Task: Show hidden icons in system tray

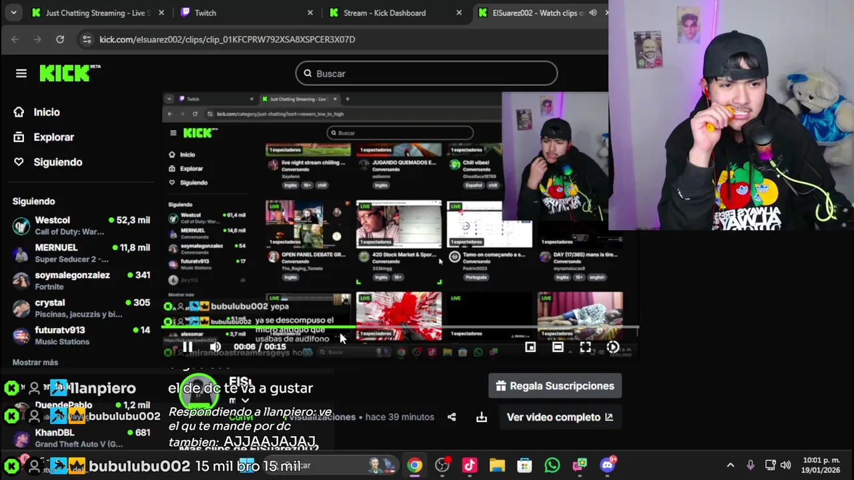Action: (x=730, y=465)
